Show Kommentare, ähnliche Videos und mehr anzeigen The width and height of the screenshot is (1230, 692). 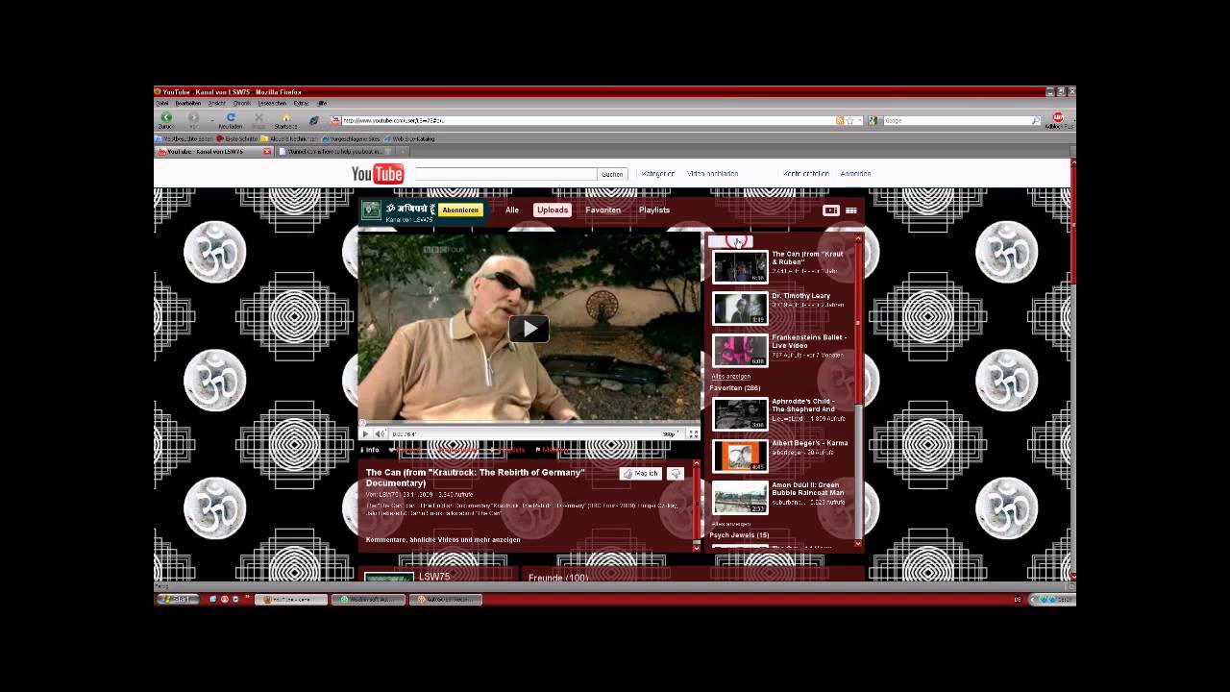[x=443, y=540]
